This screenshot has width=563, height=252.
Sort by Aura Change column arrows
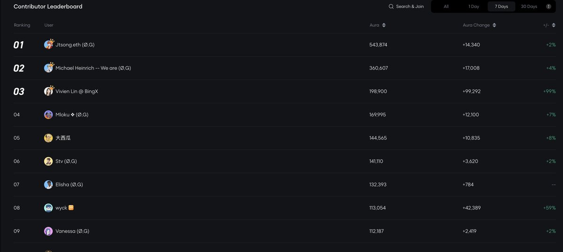click(x=494, y=25)
